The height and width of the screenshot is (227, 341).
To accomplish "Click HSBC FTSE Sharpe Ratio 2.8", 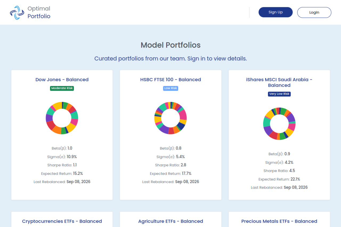I will [x=183, y=165].
